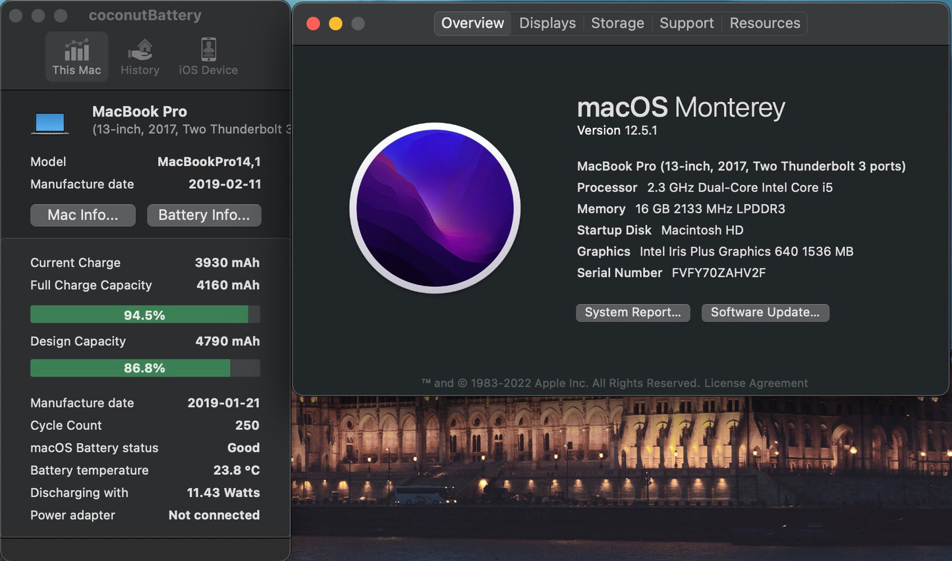Switch to the iOS Device view
The width and height of the screenshot is (952, 561).
click(208, 56)
